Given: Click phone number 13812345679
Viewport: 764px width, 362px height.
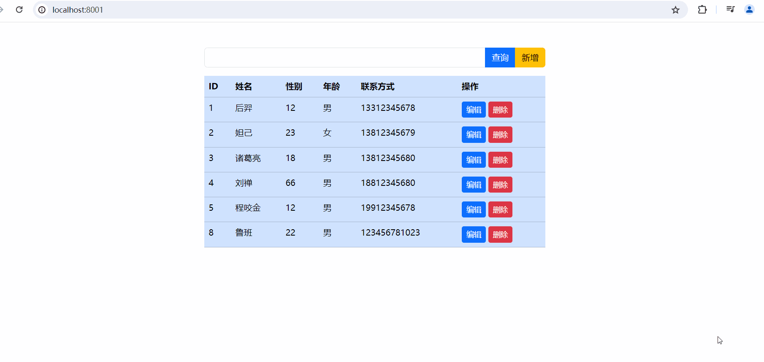Looking at the screenshot, I should (388, 133).
